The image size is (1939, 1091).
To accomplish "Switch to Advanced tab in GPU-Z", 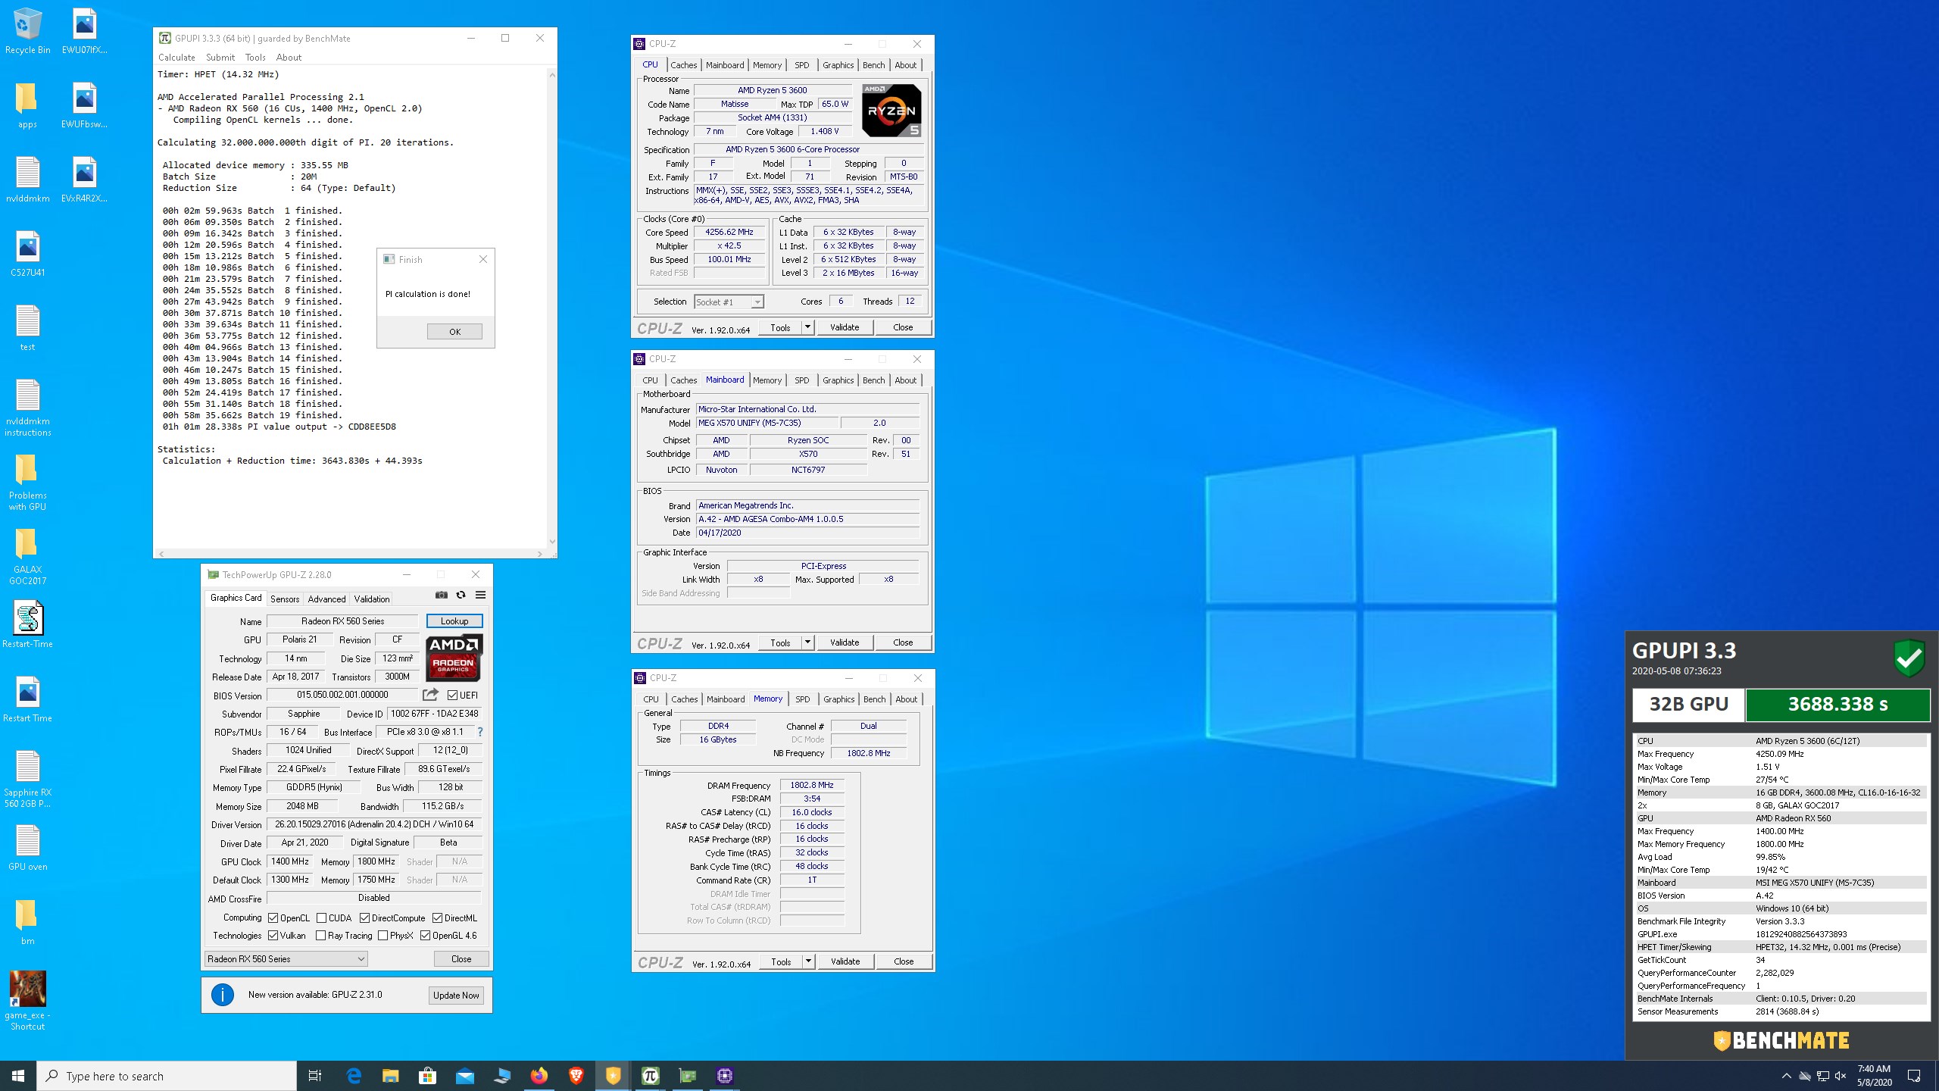I will pos(326,599).
